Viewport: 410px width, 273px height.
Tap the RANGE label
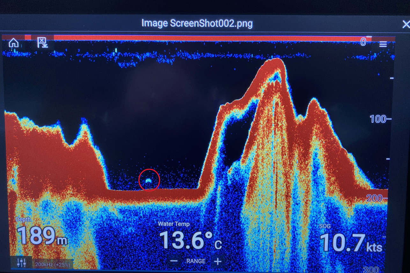[196, 261]
